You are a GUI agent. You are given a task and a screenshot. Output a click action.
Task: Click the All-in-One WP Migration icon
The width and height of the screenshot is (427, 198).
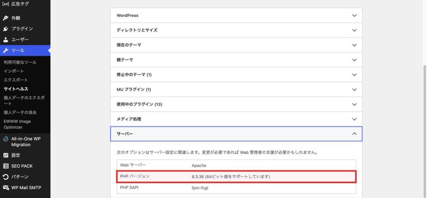pyautogui.click(x=6, y=139)
